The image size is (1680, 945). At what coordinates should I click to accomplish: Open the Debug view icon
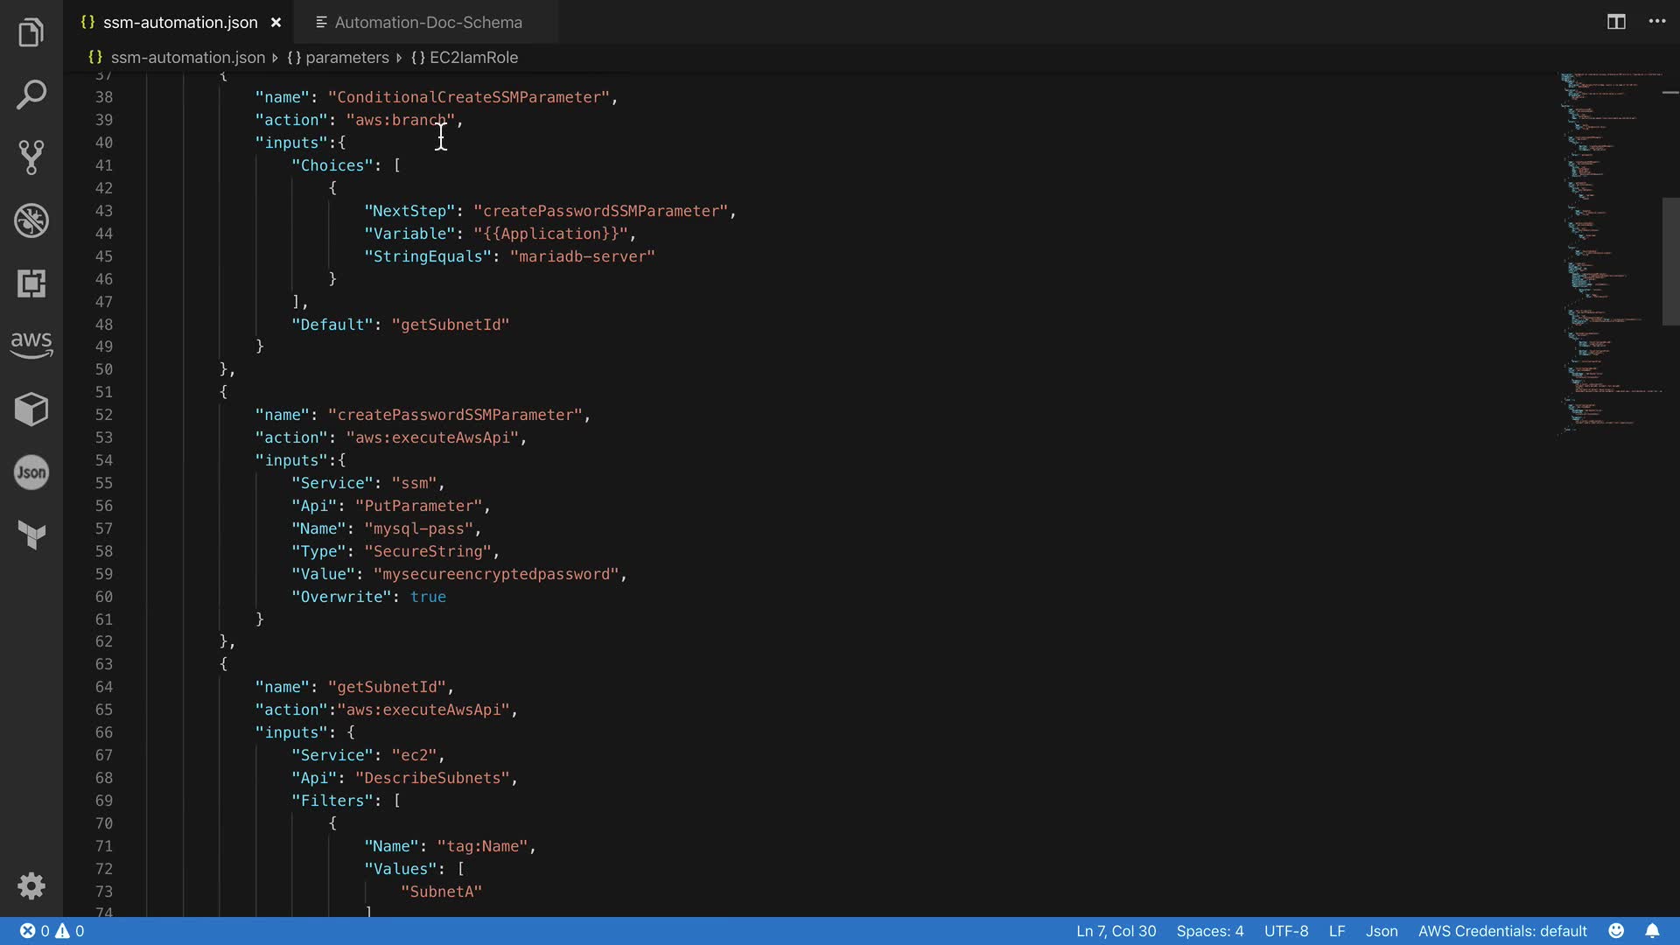pyautogui.click(x=31, y=220)
